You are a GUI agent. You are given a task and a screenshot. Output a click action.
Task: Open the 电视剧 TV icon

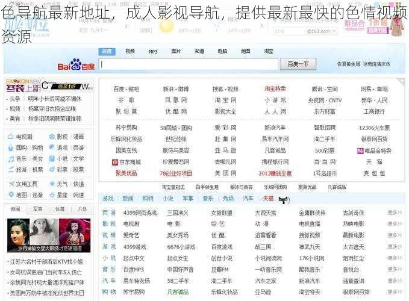pos(11,137)
